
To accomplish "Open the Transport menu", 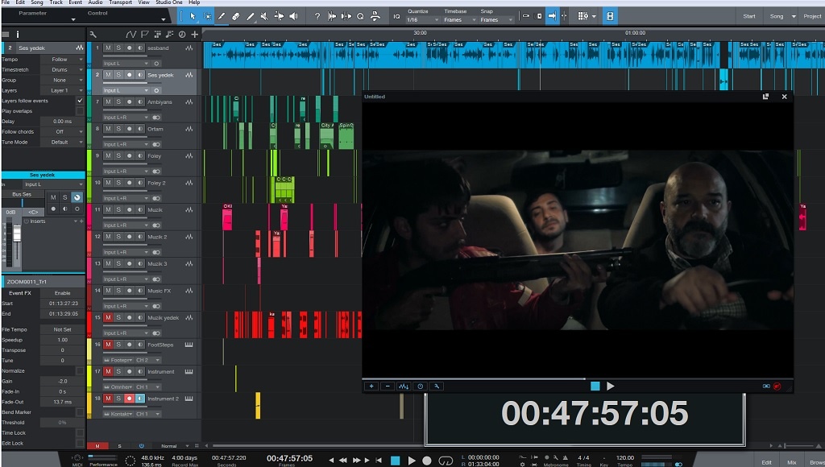I will (121, 2).
